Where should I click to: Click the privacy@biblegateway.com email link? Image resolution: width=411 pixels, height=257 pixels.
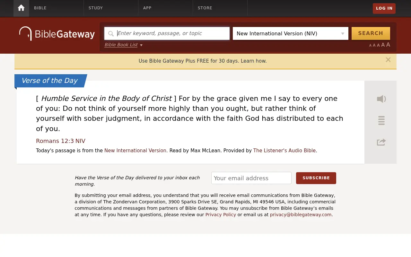(301, 215)
